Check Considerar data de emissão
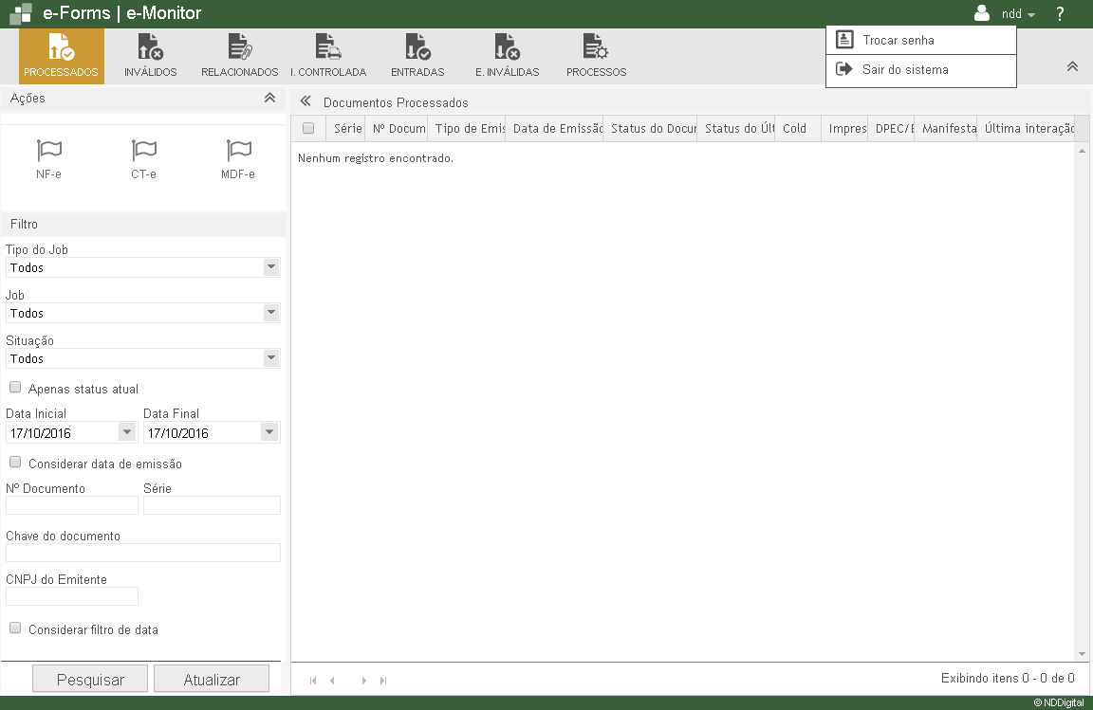1093x710 pixels. 15,463
